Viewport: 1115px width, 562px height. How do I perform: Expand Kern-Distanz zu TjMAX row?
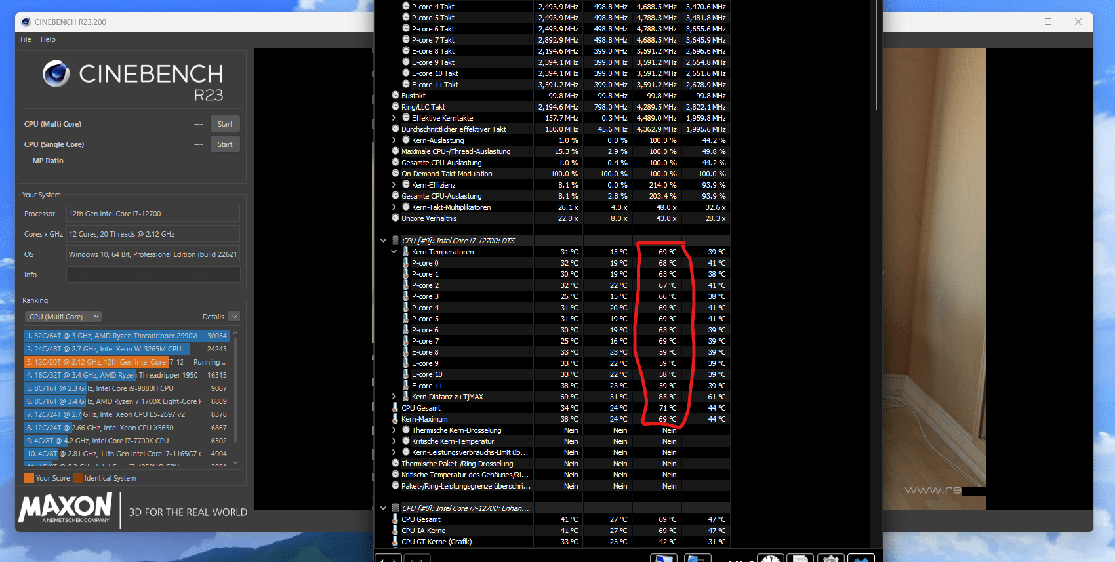(394, 397)
